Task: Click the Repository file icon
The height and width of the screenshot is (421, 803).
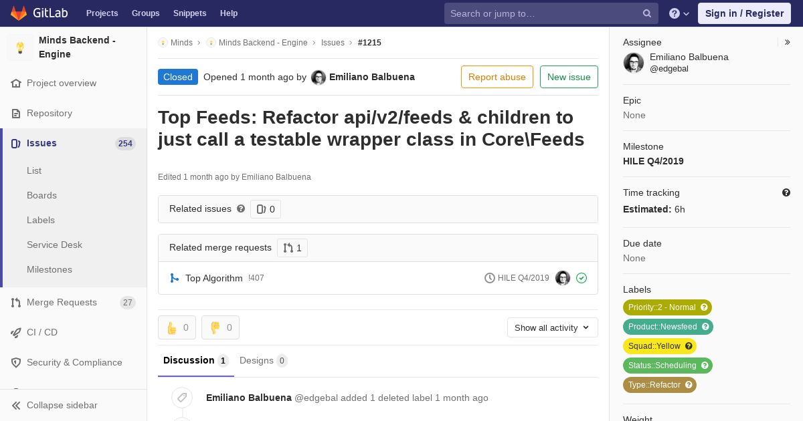Action: click(16, 114)
